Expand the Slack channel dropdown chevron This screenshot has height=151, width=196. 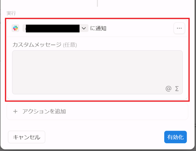coord(84,28)
